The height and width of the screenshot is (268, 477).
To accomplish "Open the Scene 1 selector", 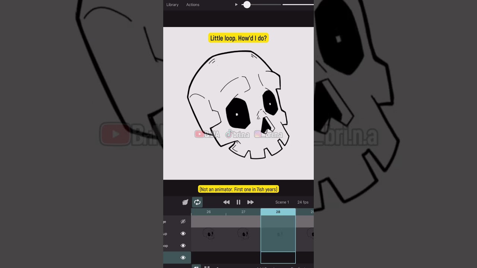I will [282, 202].
